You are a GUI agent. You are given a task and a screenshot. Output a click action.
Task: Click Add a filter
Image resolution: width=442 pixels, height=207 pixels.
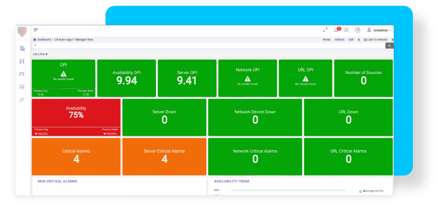tap(40, 54)
